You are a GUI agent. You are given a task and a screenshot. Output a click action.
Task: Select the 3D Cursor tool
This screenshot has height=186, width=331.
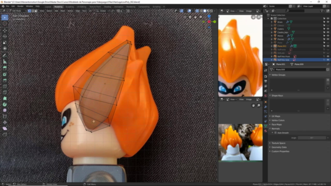click(5, 24)
